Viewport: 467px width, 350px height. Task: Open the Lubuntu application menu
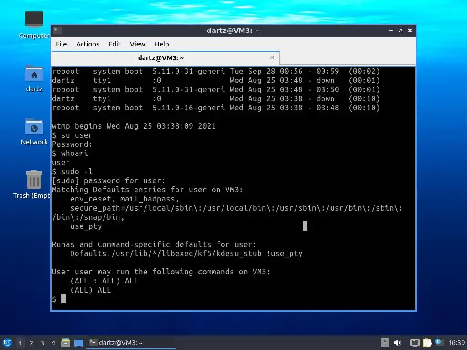(7, 343)
